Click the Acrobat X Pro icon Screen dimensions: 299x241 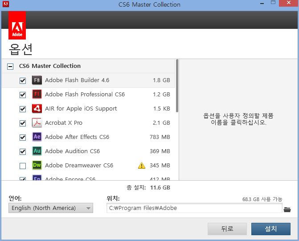[x=37, y=122]
